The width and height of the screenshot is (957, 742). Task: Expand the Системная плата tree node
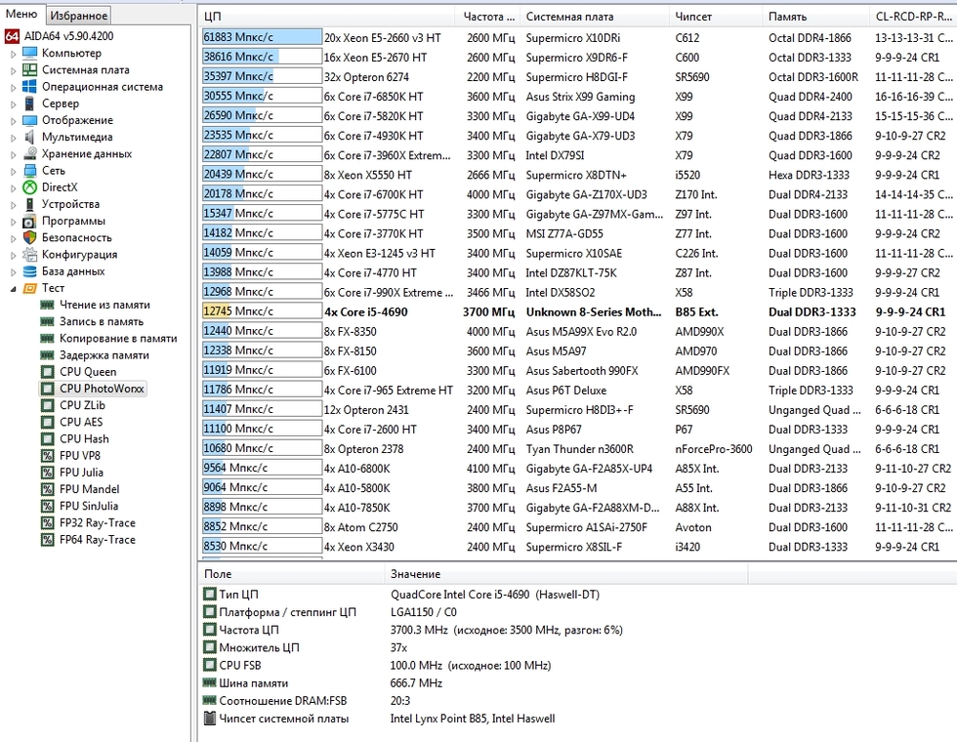14,70
